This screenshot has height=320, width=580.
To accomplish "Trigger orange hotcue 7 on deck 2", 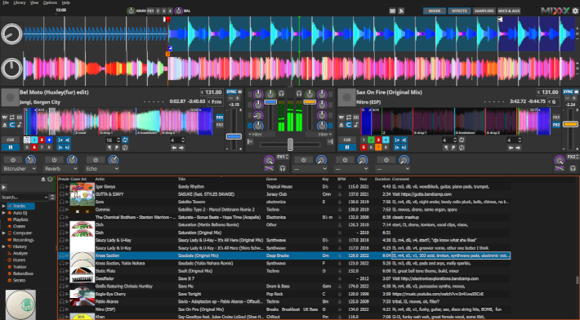I will 378,148.
